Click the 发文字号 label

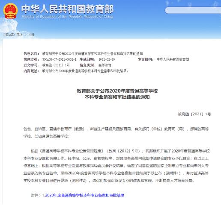pos(31,65)
